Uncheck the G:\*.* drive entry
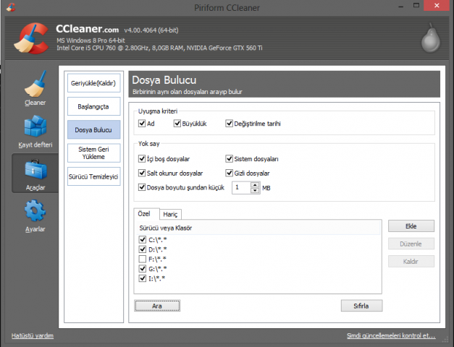Image resolution: width=454 pixels, height=347 pixels. 142,269
